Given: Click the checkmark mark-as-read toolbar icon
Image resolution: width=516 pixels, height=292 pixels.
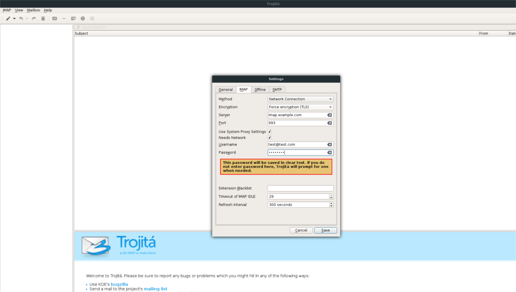Looking at the screenshot, I should (x=55, y=18).
